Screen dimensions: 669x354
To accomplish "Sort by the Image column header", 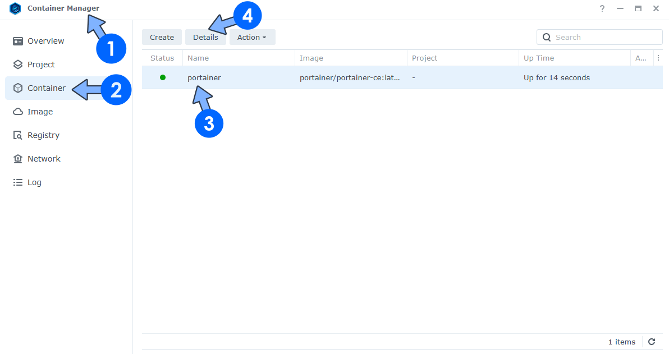I will [x=351, y=58].
